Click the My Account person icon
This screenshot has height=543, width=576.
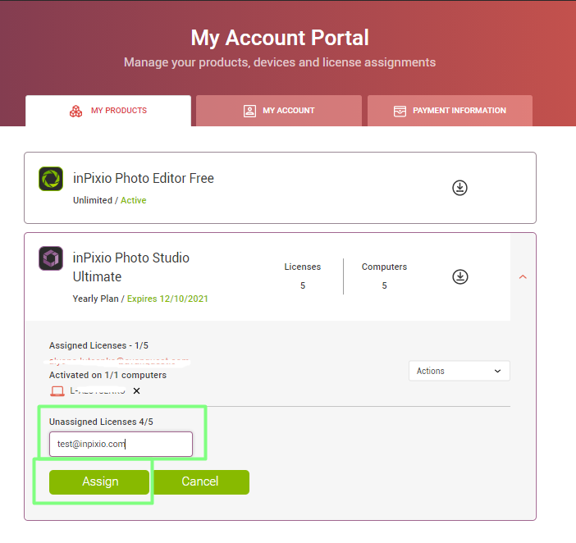249,111
